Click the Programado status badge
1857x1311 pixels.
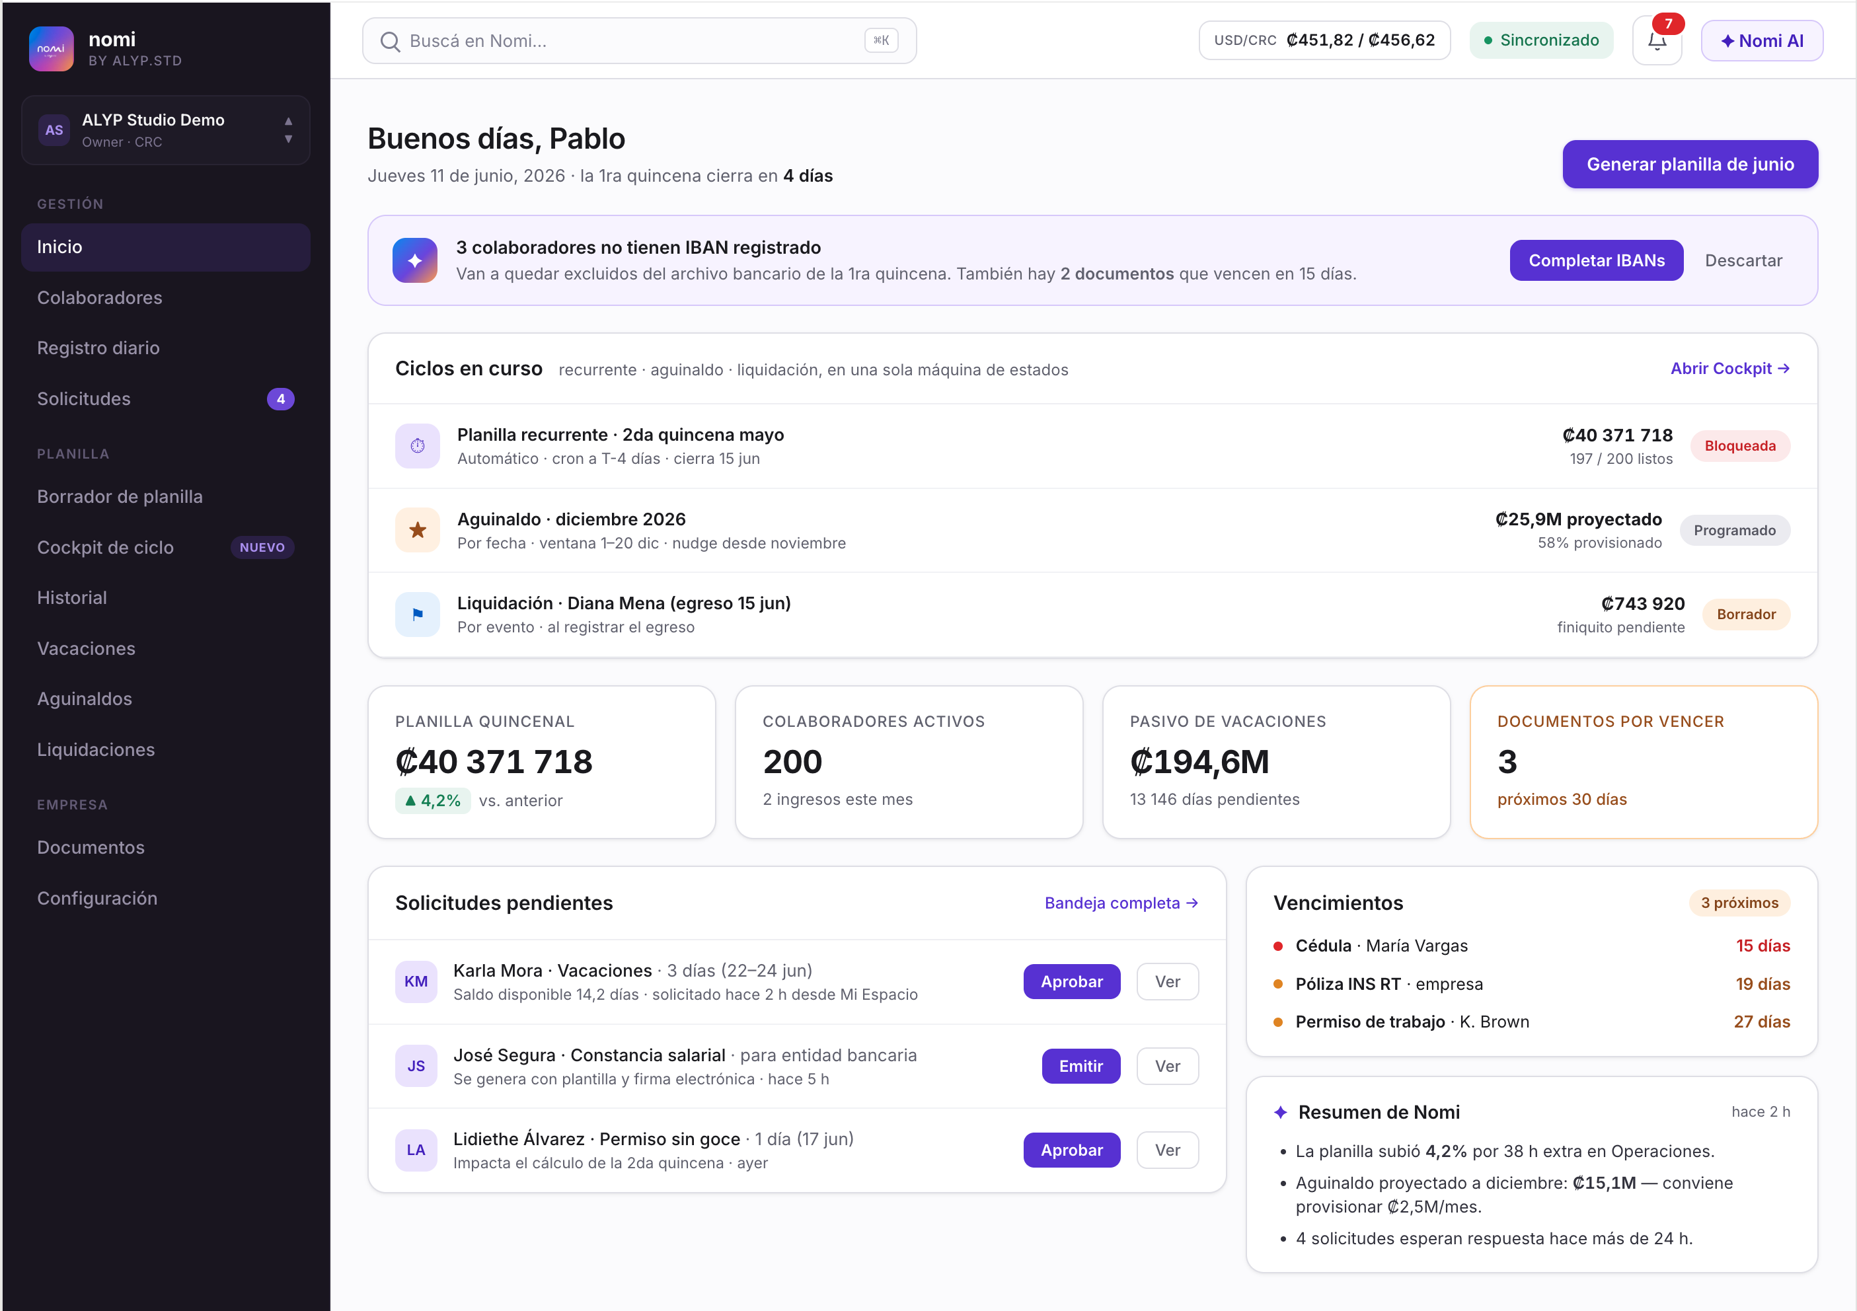click(x=1734, y=531)
